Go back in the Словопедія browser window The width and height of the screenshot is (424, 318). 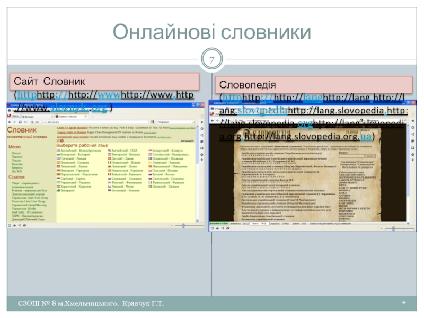[x=213, y=121]
